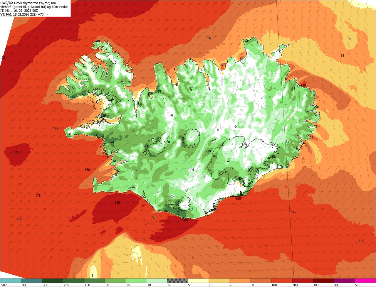The width and height of the screenshot is (376, 287).
Task: Click the '-132' value near the south coast
Action: (x=166, y=211)
